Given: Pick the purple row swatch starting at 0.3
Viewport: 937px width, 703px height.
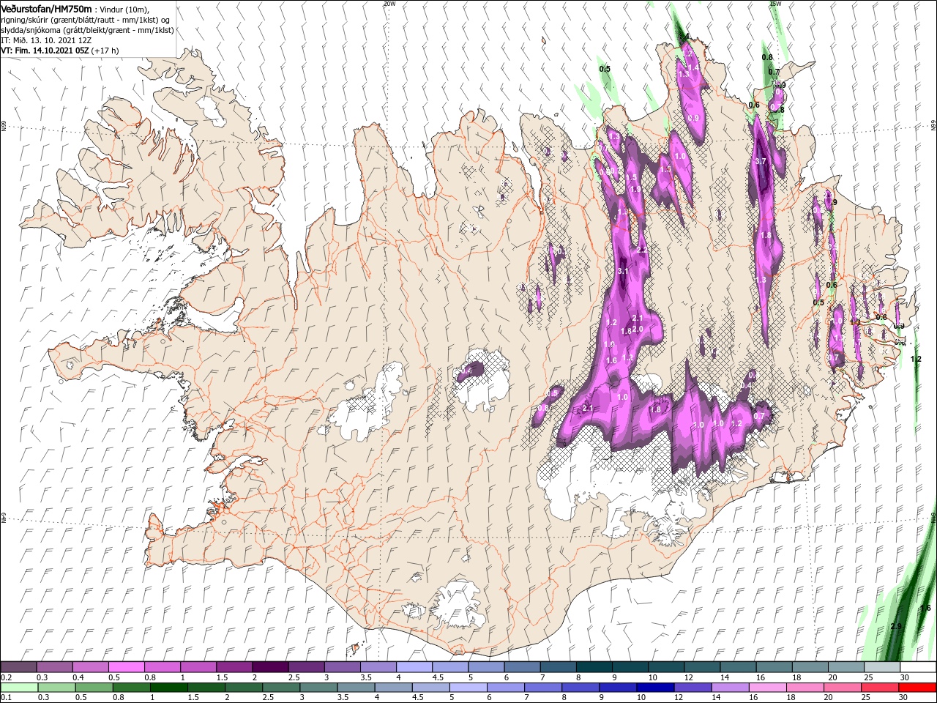Looking at the screenshot, I should (54, 667).
